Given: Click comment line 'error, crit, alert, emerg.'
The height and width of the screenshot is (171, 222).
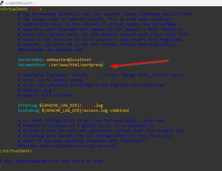Looking at the screenshot, I should (x=51, y=80).
